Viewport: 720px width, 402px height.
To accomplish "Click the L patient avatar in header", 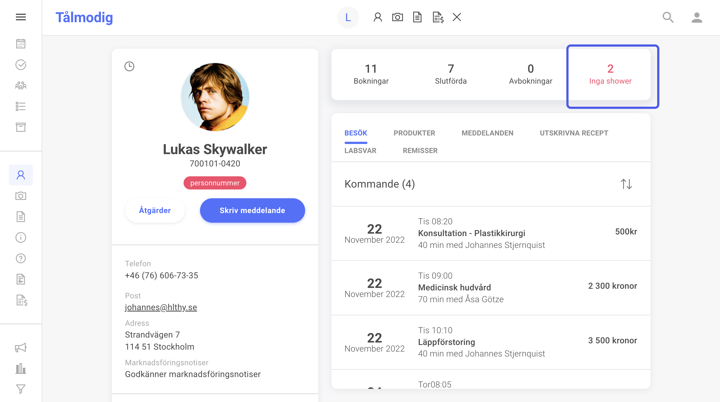I will (348, 17).
